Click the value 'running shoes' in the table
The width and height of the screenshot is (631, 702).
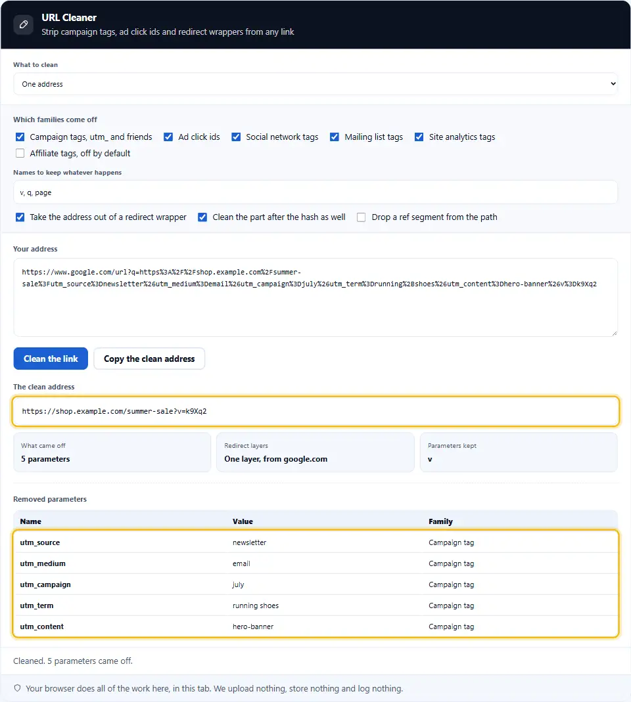tap(256, 605)
